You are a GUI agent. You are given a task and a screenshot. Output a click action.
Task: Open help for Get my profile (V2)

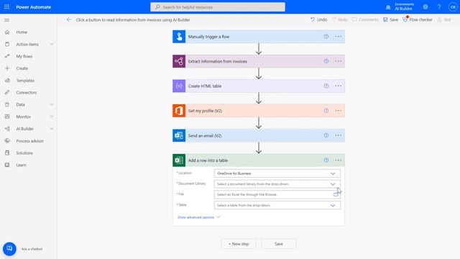(x=326, y=111)
